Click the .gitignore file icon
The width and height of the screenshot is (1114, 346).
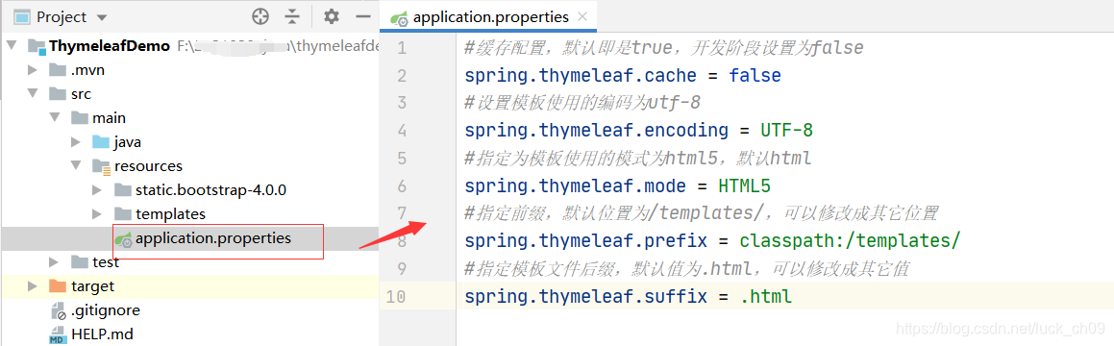click(58, 311)
